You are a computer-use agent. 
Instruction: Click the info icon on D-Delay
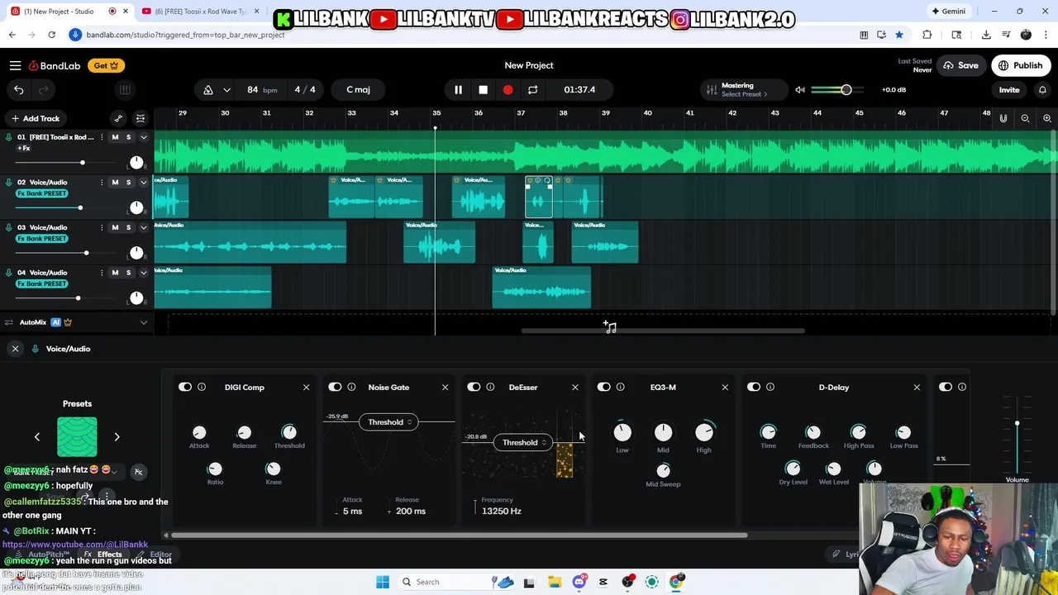point(770,387)
